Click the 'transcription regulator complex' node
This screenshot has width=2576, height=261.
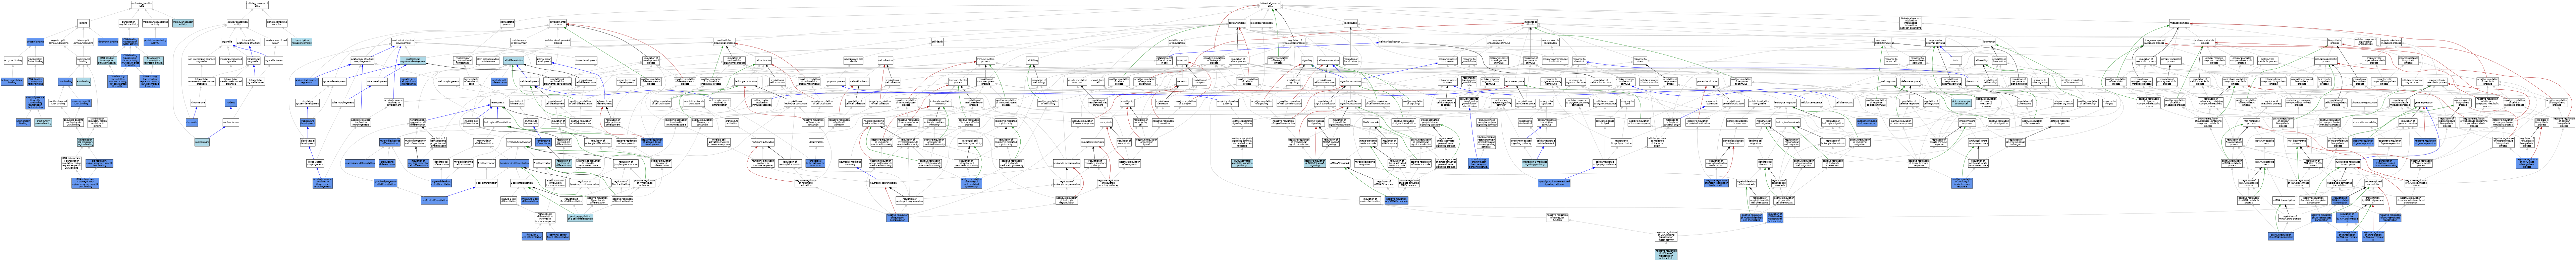click(x=302, y=42)
